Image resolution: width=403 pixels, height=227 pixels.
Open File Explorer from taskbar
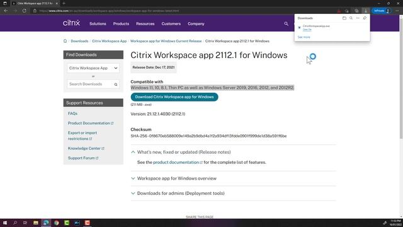36,223
